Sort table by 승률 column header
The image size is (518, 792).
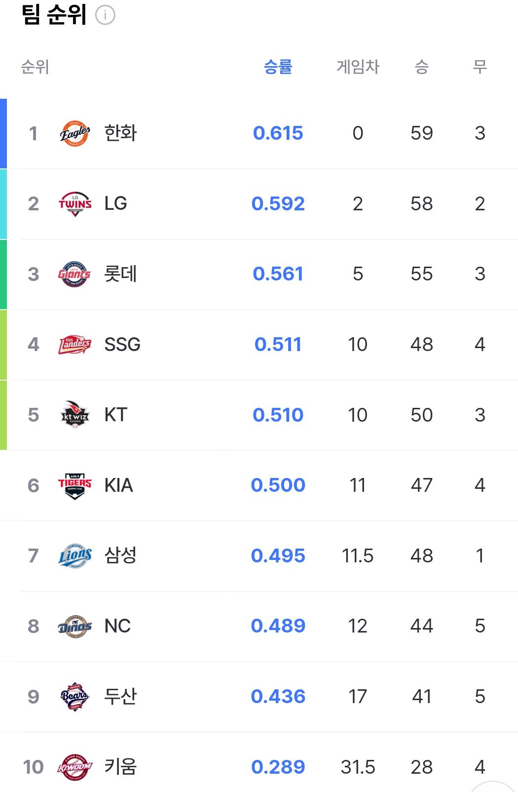coord(278,66)
